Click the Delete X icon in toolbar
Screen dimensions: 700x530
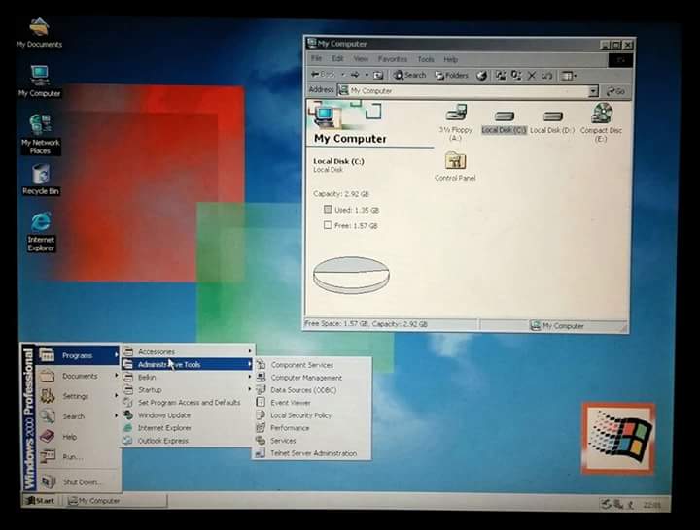pyautogui.click(x=532, y=75)
